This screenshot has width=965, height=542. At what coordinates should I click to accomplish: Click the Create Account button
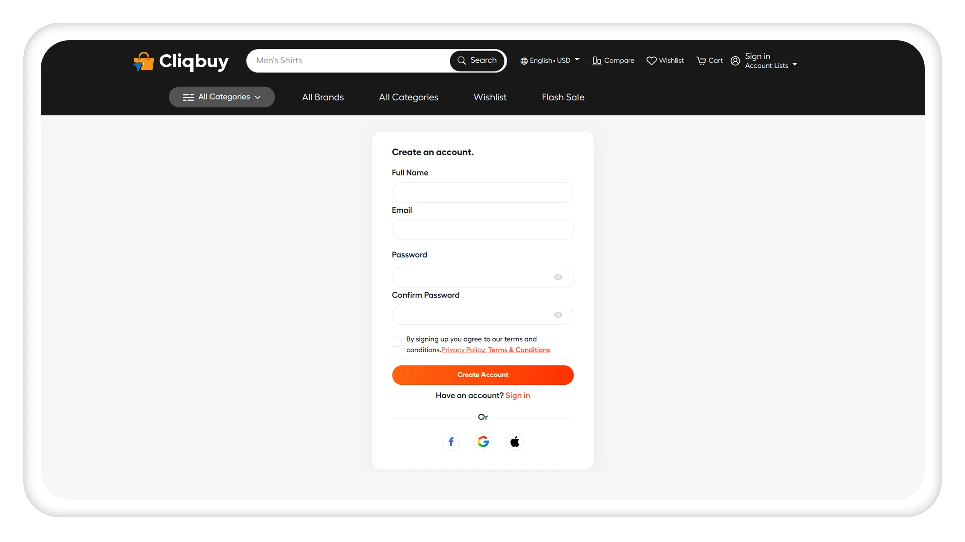click(x=482, y=375)
